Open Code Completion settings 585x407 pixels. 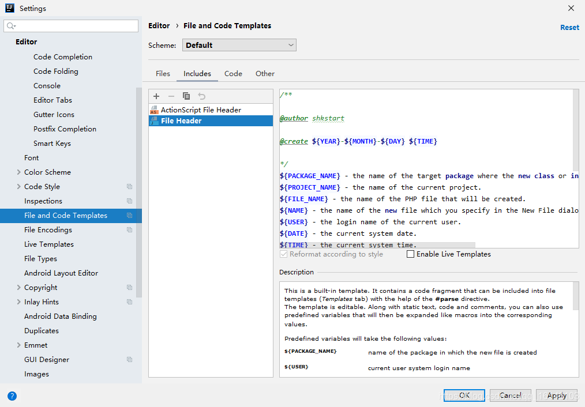(63, 56)
